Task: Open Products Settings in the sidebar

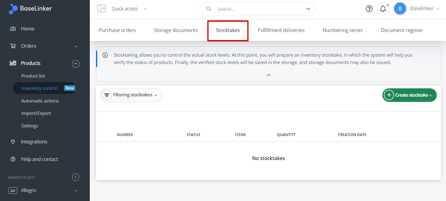Action: tap(30, 126)
